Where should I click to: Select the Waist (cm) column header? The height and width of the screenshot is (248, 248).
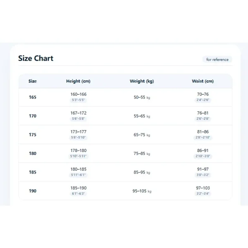click(x=203, y=81)
